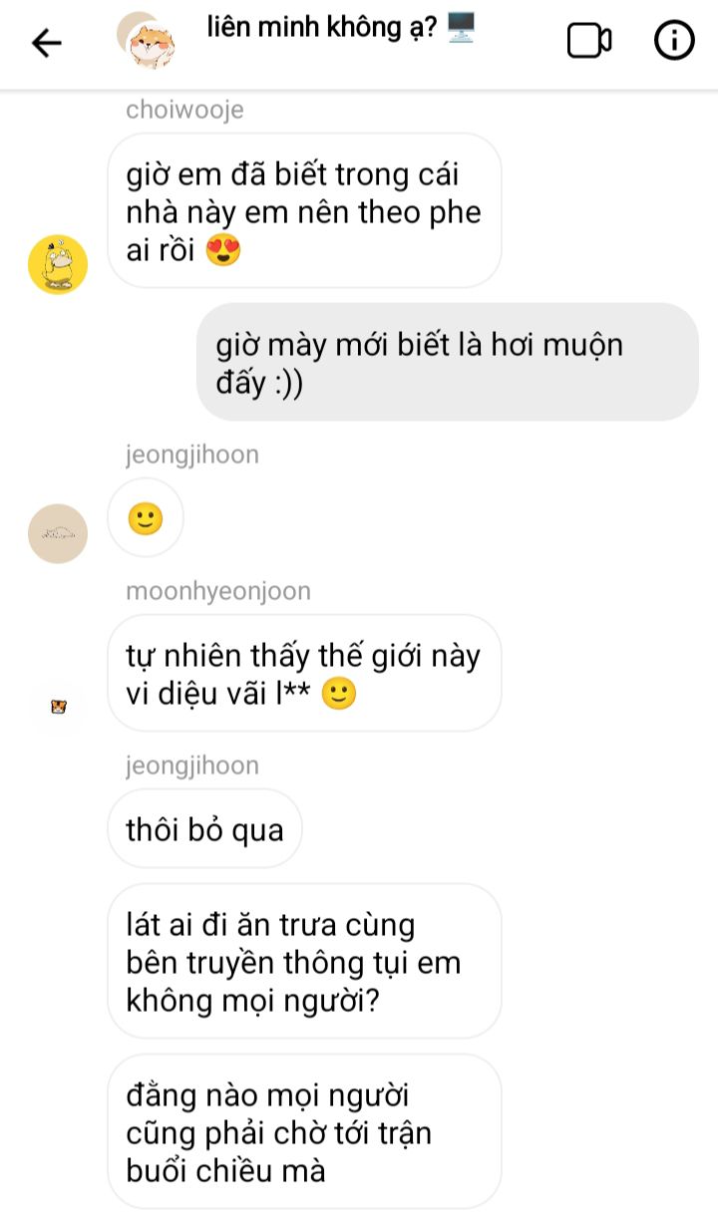Select message "giờ em đã biết trong cái nhà này"
Image resolution: width=718 pixels, height=1216 pixels.
pos(303,212)
